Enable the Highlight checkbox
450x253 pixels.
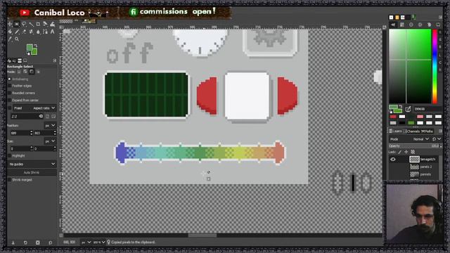9,155
